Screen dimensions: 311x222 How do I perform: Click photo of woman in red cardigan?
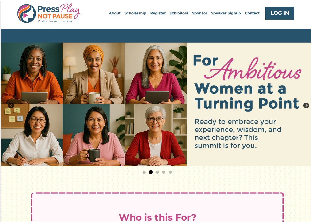(x=156, y=135)
